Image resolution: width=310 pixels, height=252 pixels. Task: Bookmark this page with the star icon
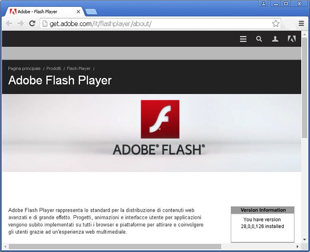(x=276, y=24)
